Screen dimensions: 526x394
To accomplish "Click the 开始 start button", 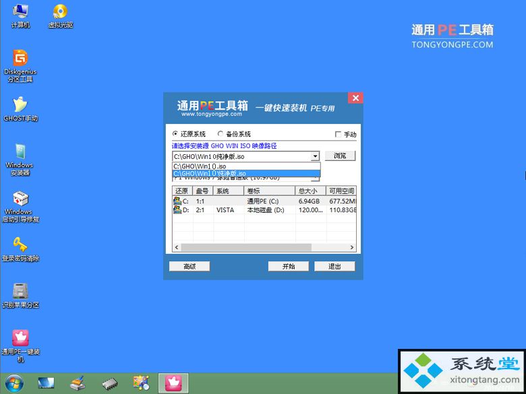I will pos(289,266).
